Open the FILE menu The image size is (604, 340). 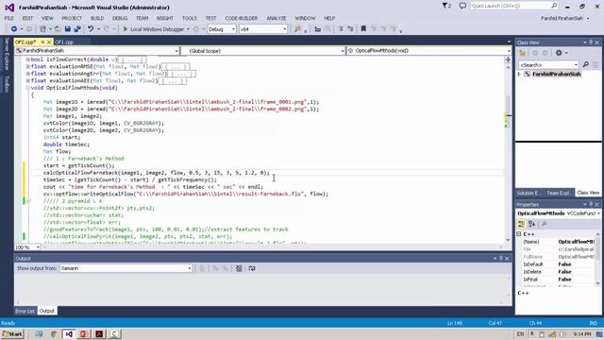[9, 18]
